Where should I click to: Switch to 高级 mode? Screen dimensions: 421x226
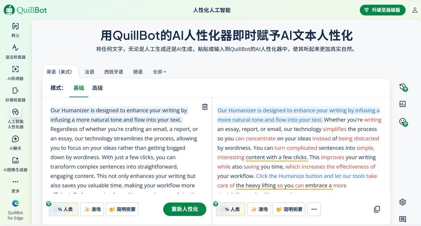pyautogui.click(x=97, y=88)
